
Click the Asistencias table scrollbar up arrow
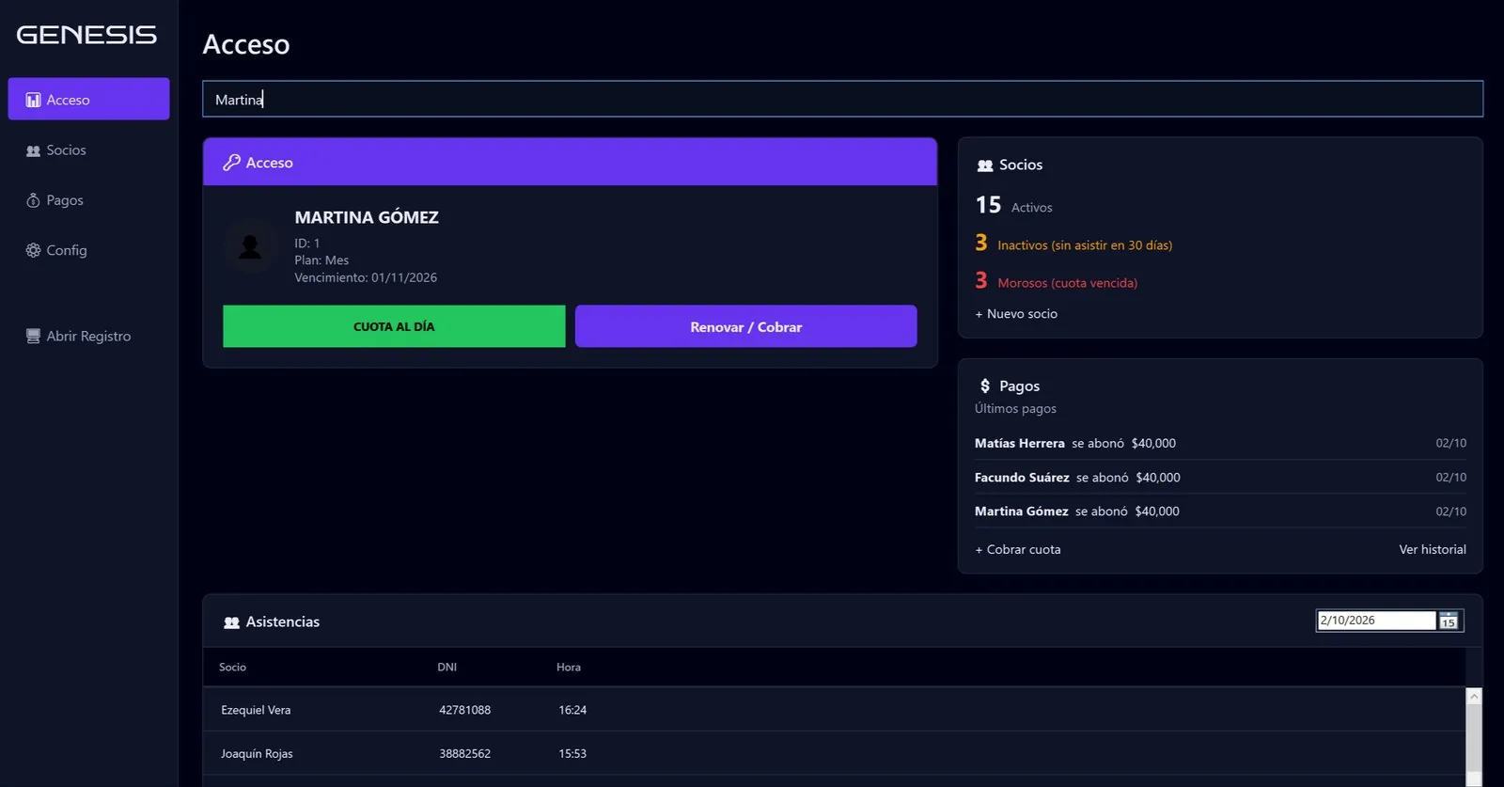1474,697
